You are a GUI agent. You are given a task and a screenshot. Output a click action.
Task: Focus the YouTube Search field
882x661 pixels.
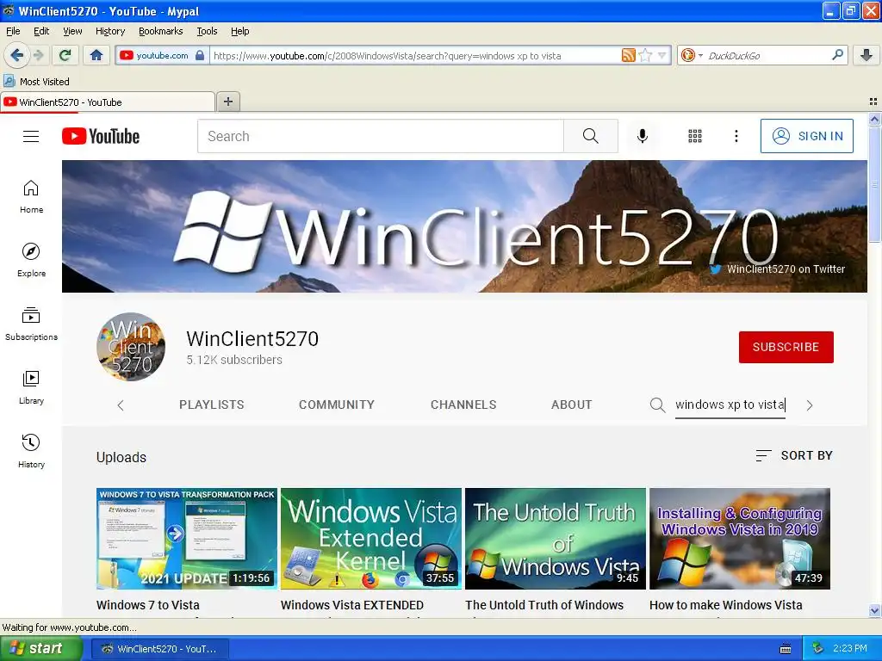tap(380, 136)
